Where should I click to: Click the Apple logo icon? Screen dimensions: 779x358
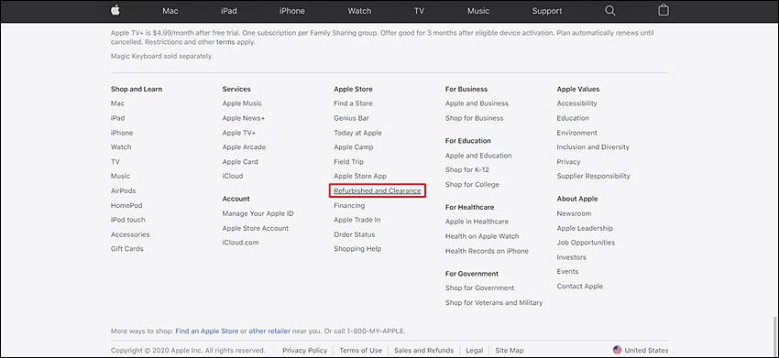click(x=115, y=10)
